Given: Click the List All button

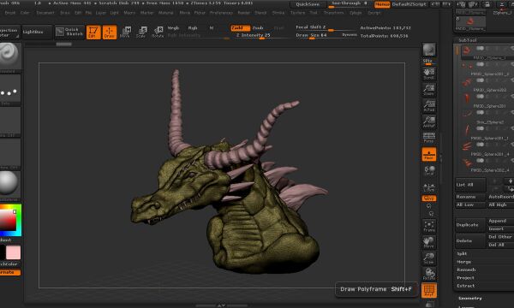Looking at the screenshot, I should pos(470,185).
